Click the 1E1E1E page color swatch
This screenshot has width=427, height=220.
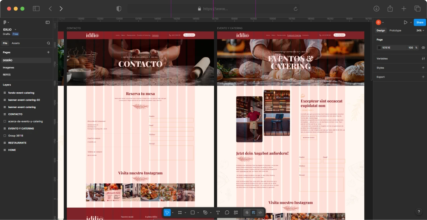[x=379, y=48]
